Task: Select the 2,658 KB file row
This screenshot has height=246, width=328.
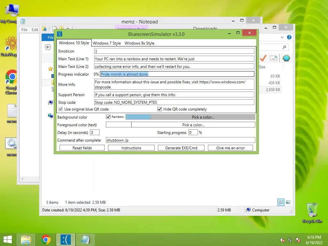Action: point(270,90)
